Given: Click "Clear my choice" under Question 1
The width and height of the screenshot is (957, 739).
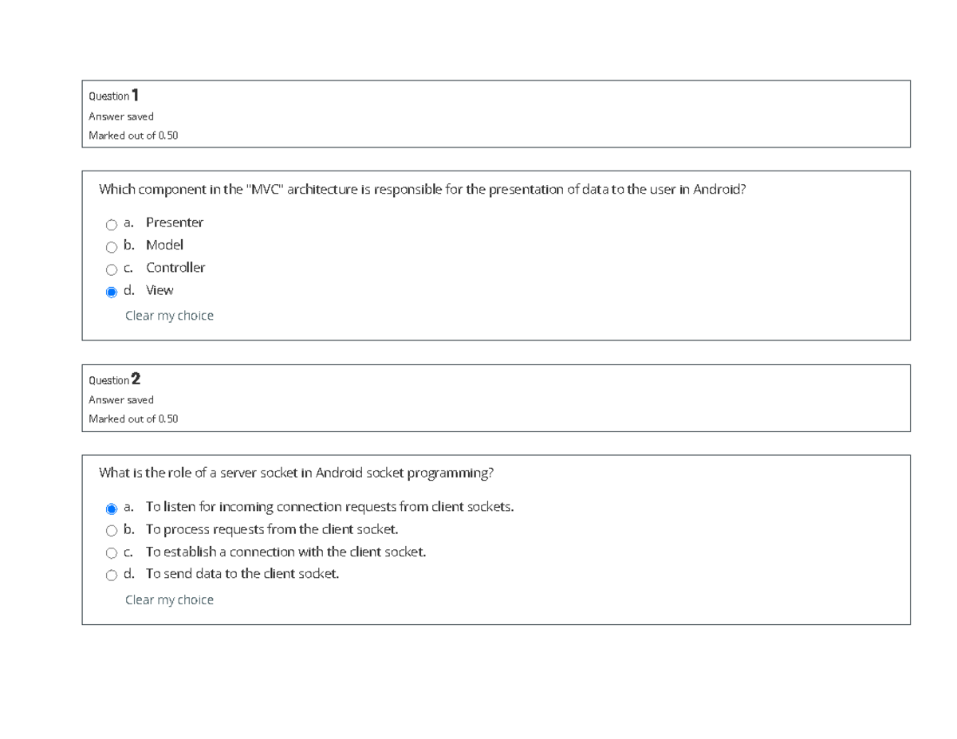Looking at the screenshot, I should 169,315.
